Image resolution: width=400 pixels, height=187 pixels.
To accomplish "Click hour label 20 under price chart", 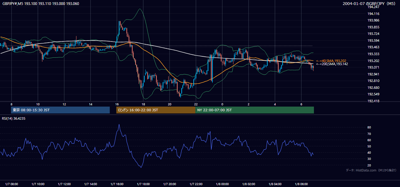I will point(170,104).
